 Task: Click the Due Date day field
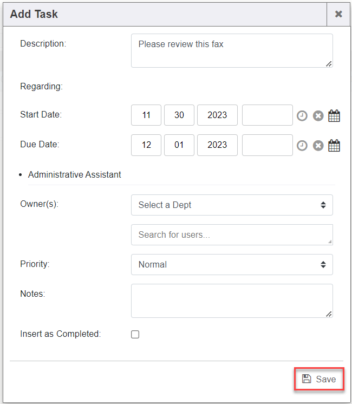(179, 145)
